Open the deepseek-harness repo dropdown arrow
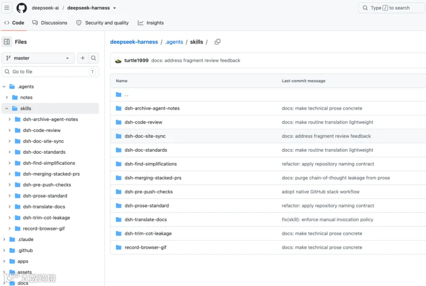Image resolution: width=426 pixels, height=286 pixels. [115, 8]
